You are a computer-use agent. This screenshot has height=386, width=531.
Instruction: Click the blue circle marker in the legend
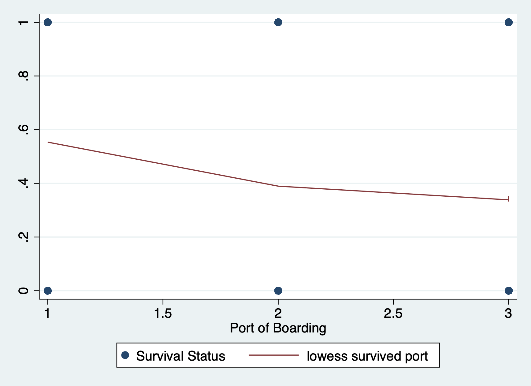pyautogui.click(x=125, y=355)
